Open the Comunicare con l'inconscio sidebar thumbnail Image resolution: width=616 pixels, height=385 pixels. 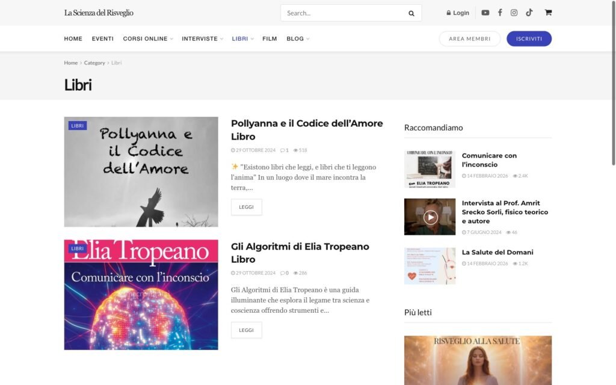pos(430,169)
